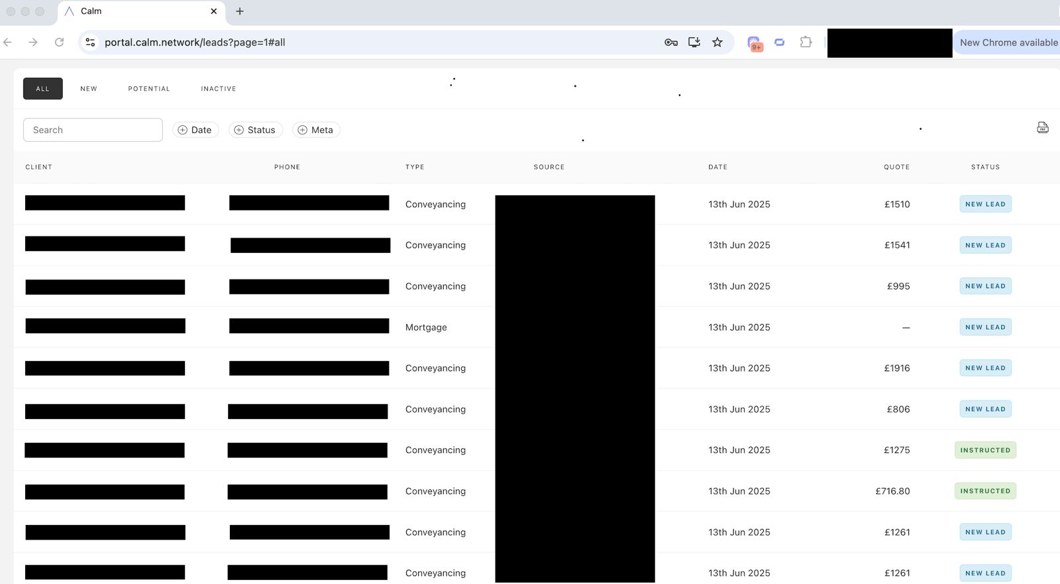View site information icon beside the URL
Image resolution: width=1060 pixels, height=584 pixels.
90,42
